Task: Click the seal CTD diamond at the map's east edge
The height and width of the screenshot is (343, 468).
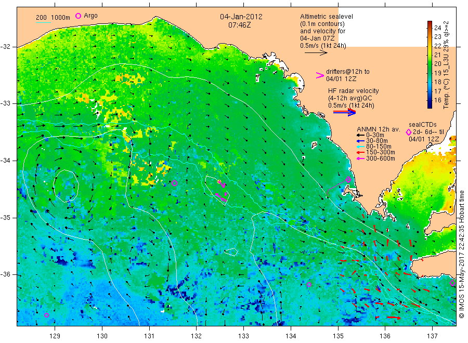Action: point(452,283)
